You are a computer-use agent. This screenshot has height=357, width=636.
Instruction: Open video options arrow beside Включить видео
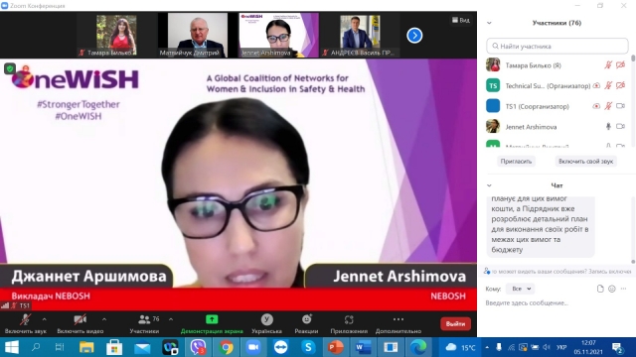[x=104, y=319]
